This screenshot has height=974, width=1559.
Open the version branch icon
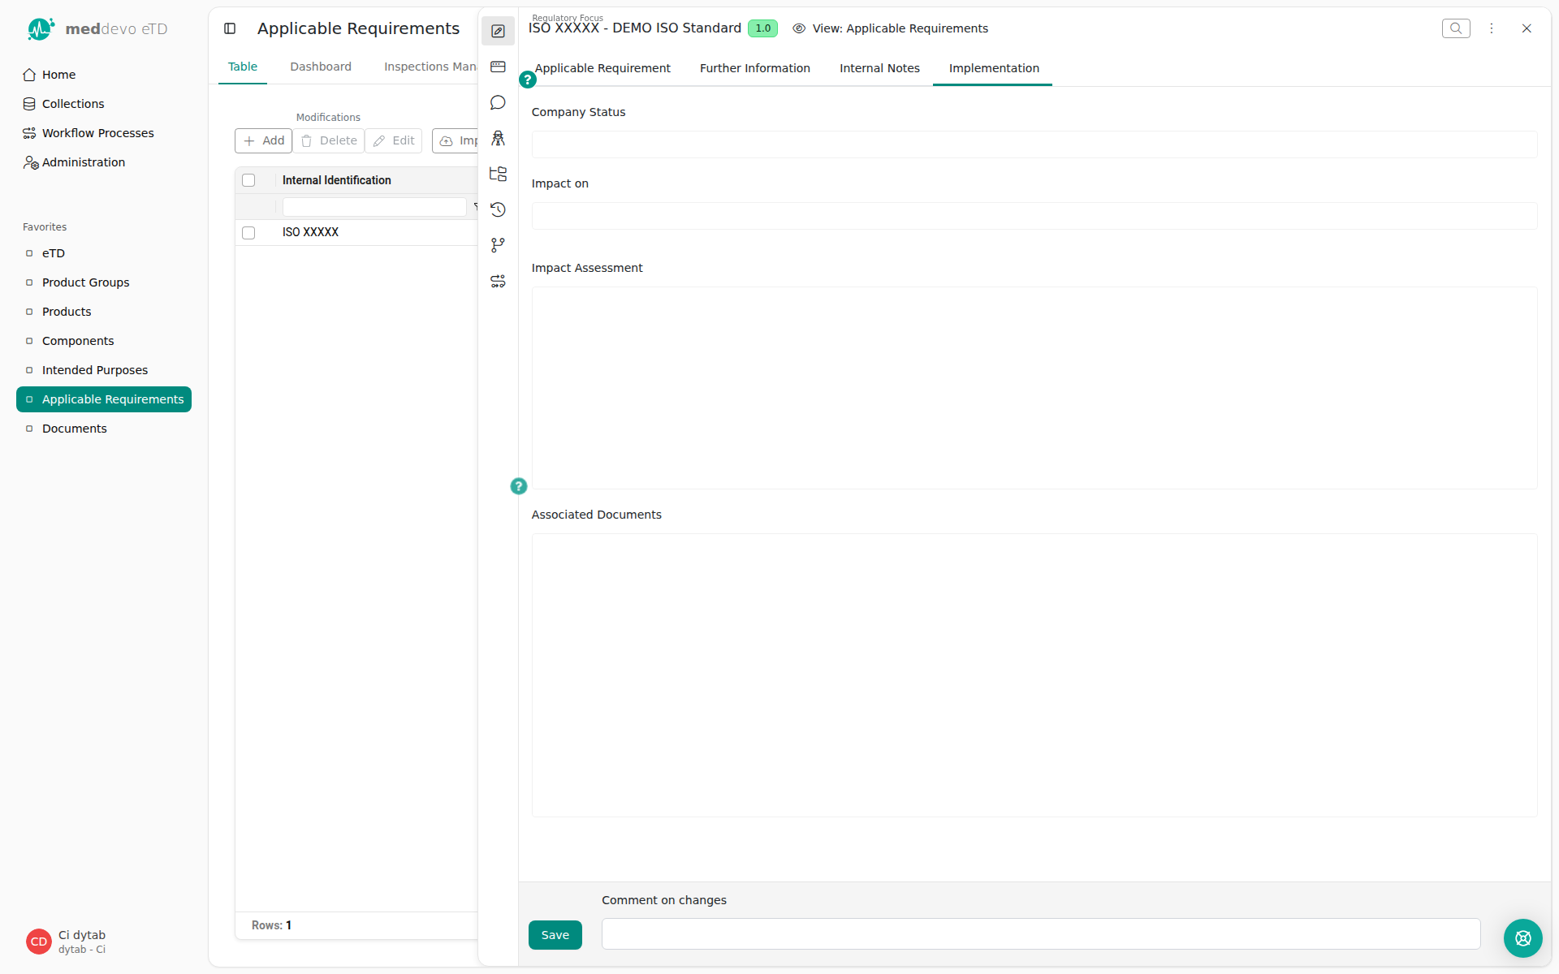[x=498, y=245]
